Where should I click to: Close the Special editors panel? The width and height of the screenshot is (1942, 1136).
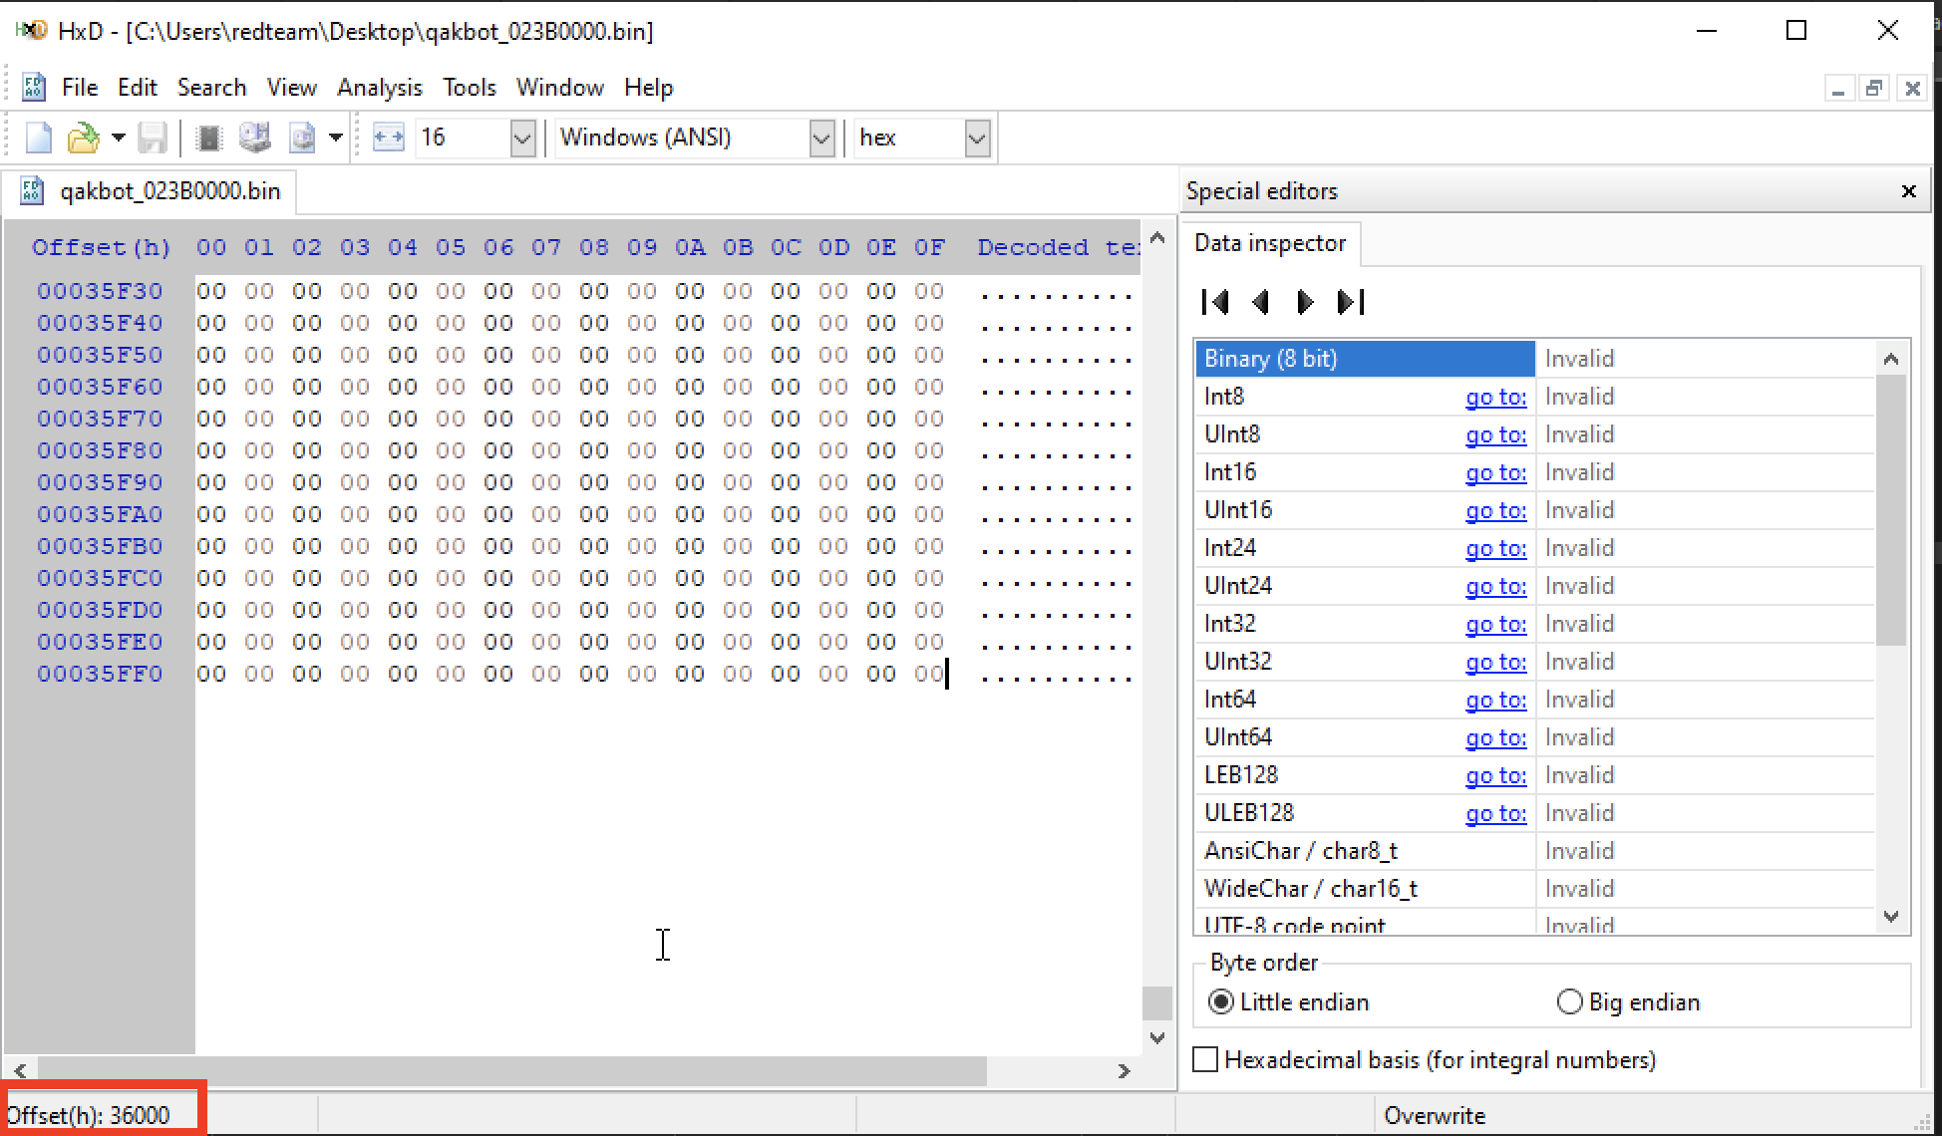tap(1908, 191)
